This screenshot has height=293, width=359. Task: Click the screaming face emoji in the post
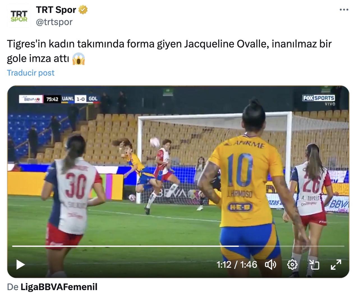point(79,59)
